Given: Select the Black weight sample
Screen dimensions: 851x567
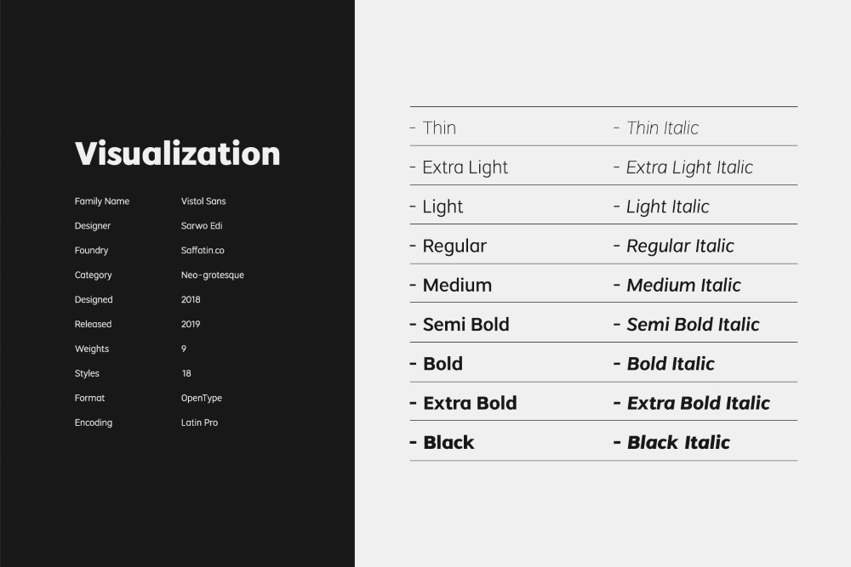Looking at the screenshot, I should point(448,442).
